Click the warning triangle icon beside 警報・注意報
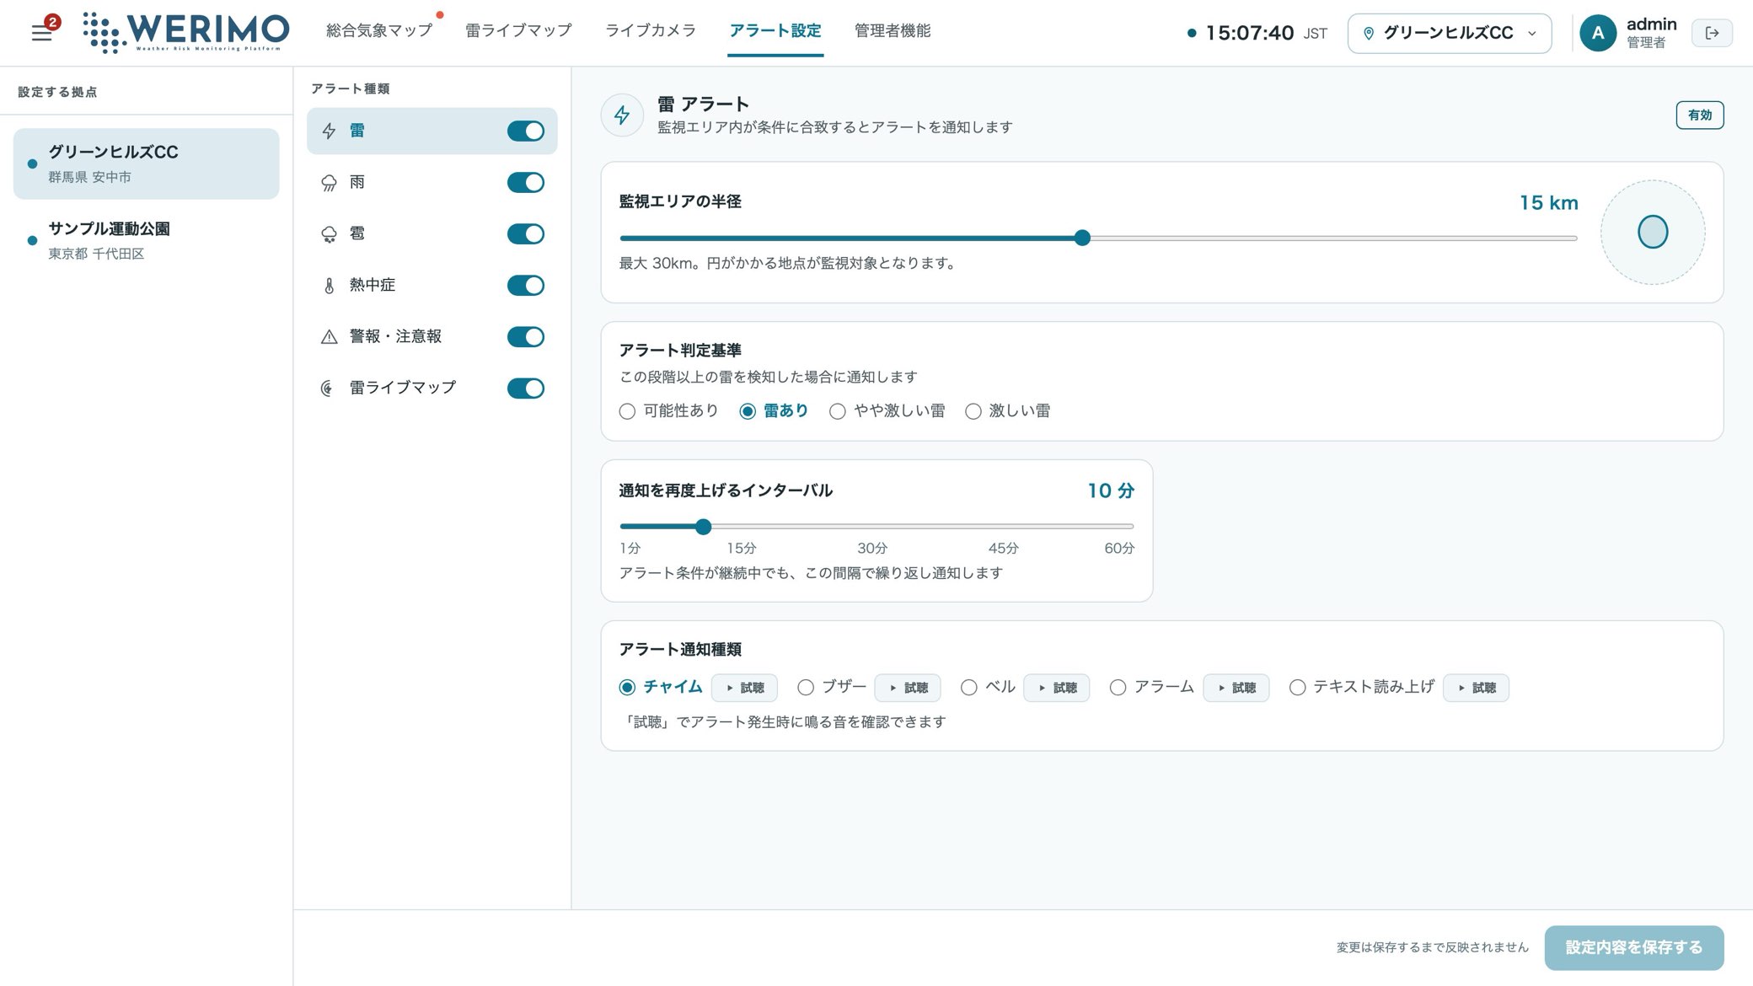 (x=329, y=337)
